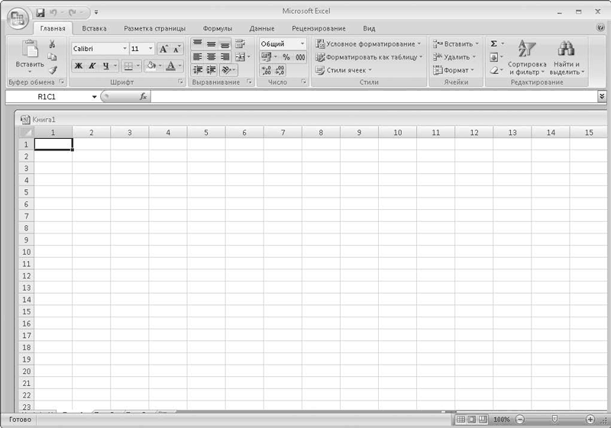This screenshot has height=428, width=611.
Task: Open Сортировка и фильтр tool
Action: click(x=527, y=59)
